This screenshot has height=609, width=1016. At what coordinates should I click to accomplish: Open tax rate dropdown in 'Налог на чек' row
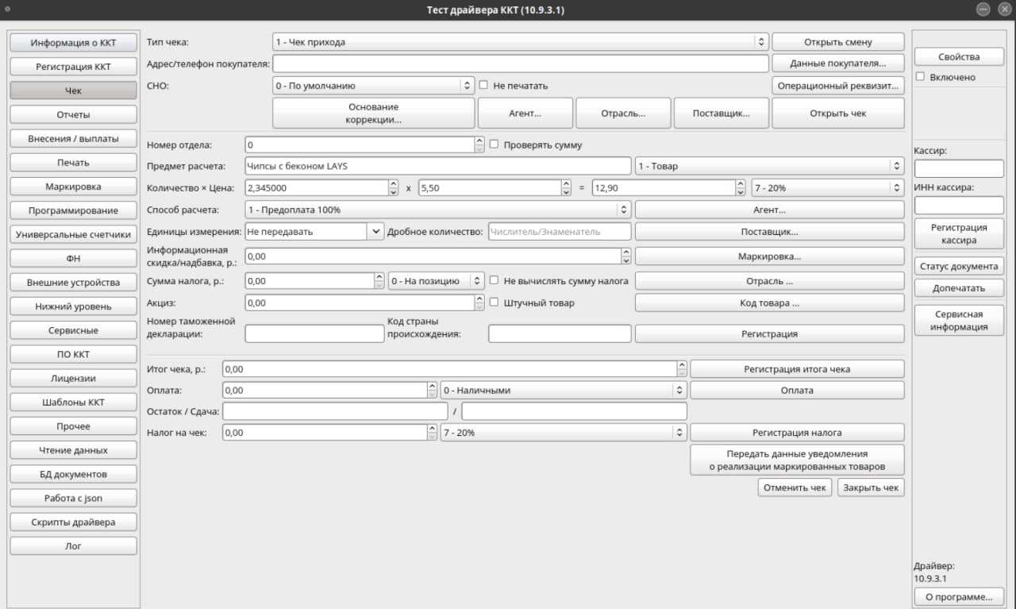pos(564,433)
